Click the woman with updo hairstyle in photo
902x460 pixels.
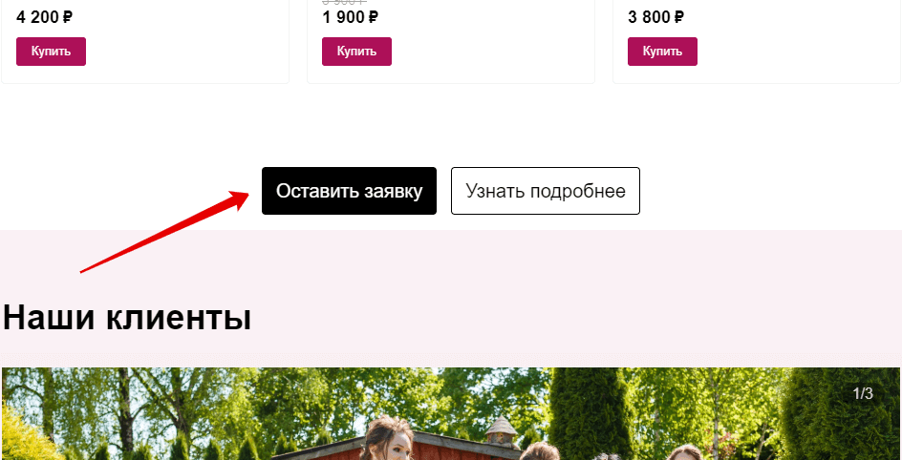(387, 439)
